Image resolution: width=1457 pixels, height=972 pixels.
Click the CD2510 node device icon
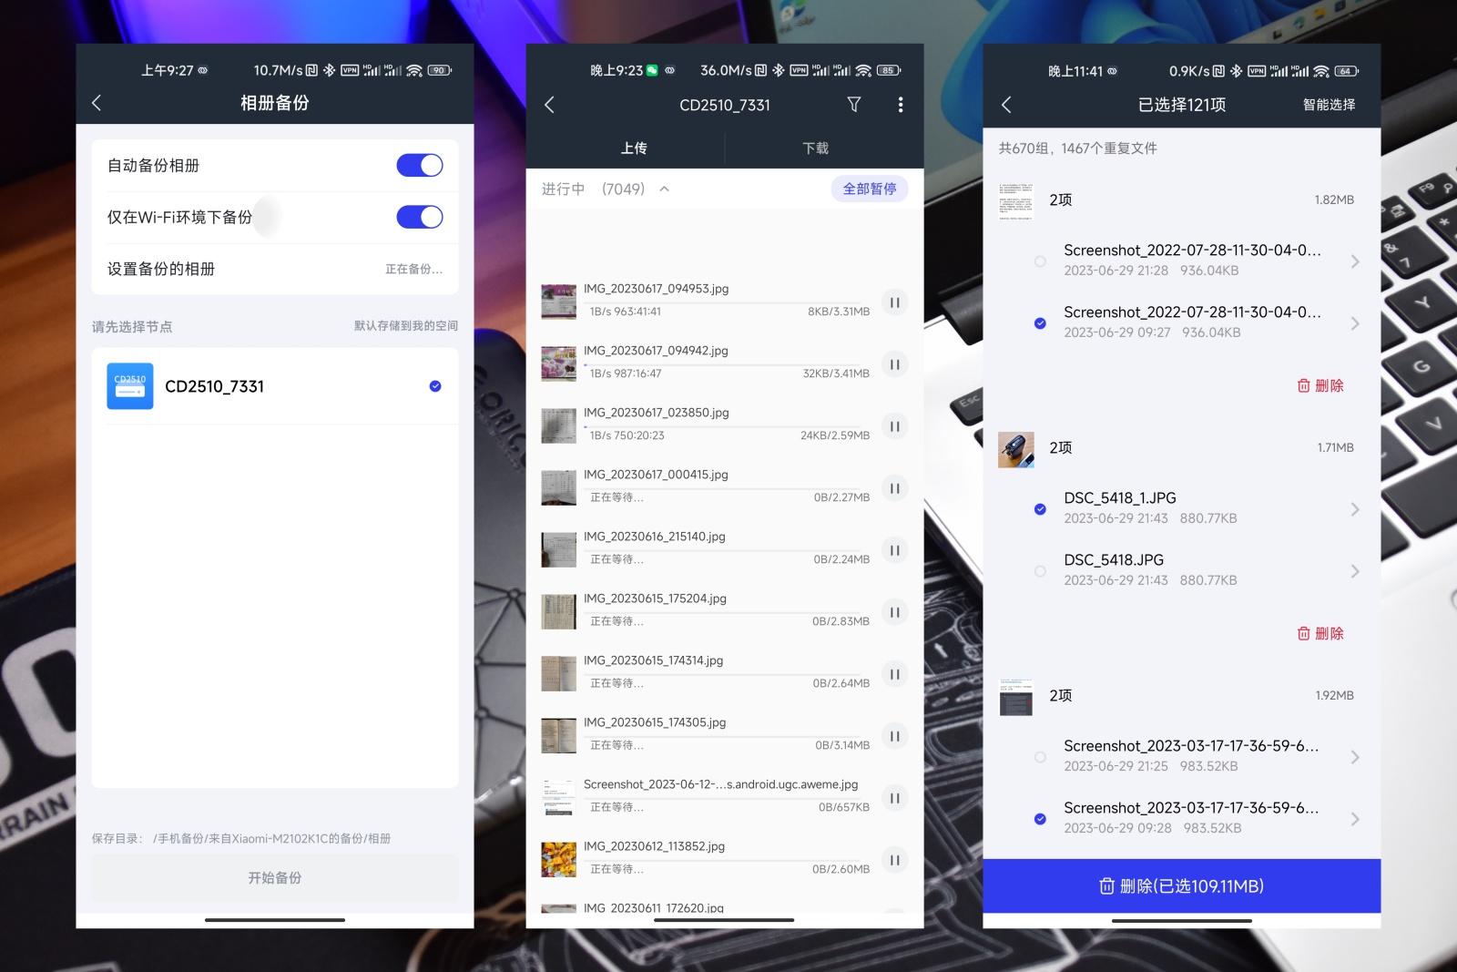[x=130, y=386]
